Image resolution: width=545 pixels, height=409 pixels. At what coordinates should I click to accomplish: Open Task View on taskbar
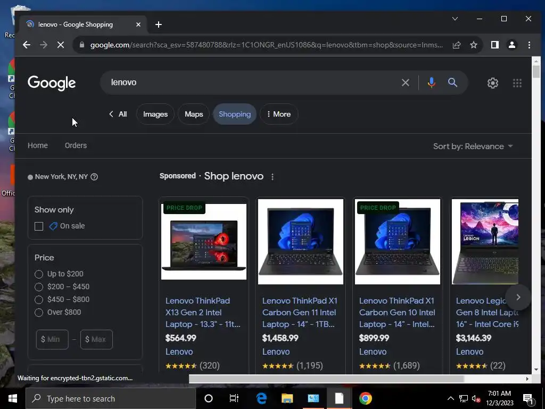234,398
